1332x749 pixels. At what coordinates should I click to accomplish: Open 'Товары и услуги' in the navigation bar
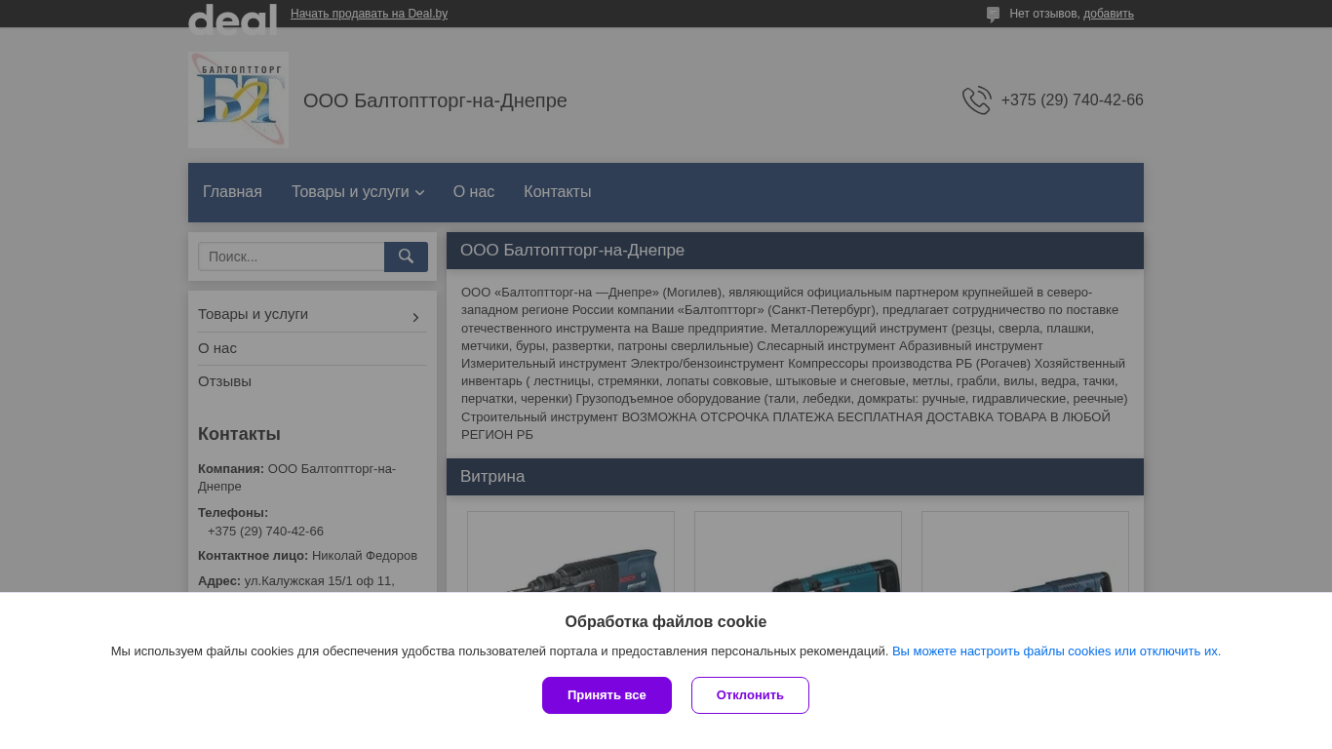point(350,192)
